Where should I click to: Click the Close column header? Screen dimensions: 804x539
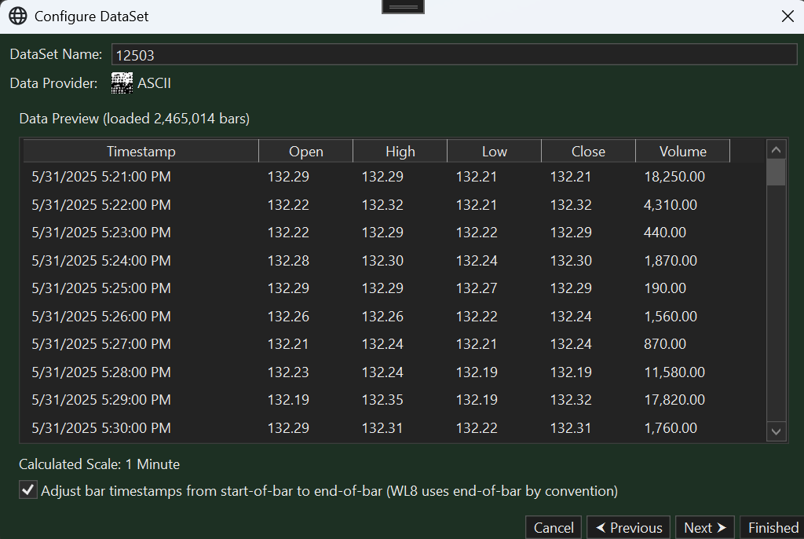point(588,152)
